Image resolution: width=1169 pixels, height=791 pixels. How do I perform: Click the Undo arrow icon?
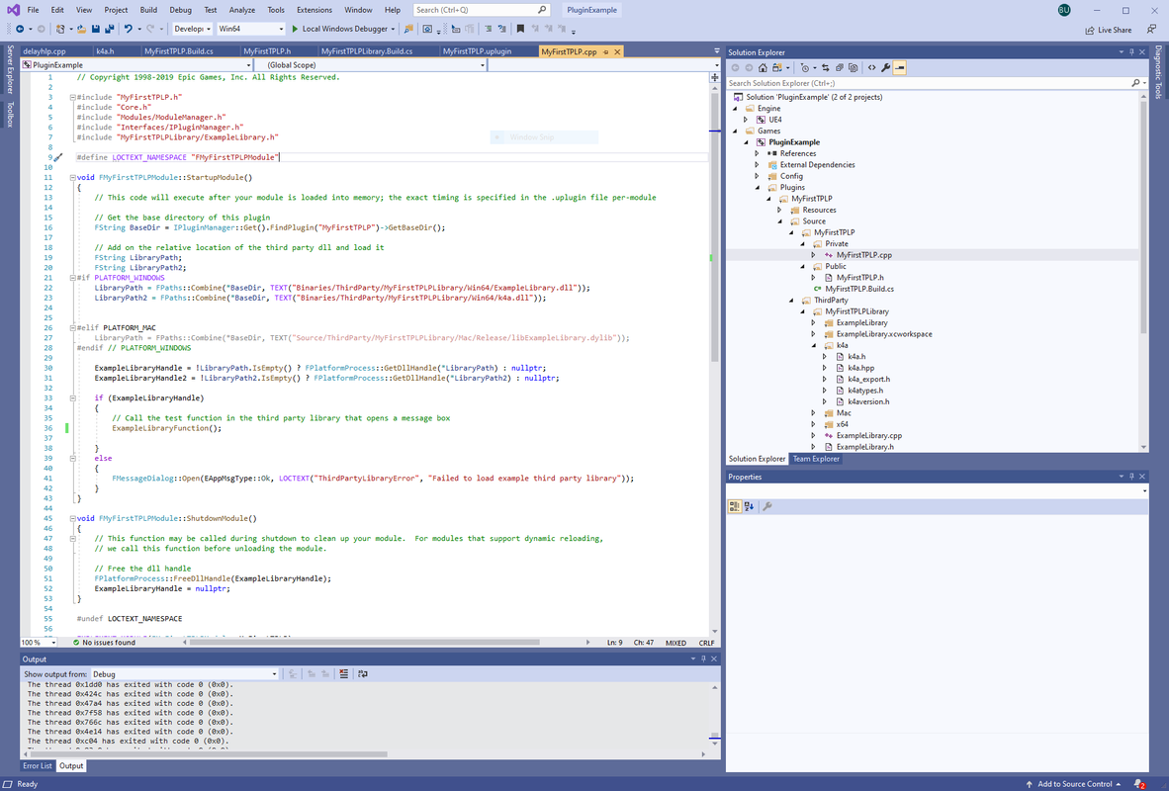[129, 29]
